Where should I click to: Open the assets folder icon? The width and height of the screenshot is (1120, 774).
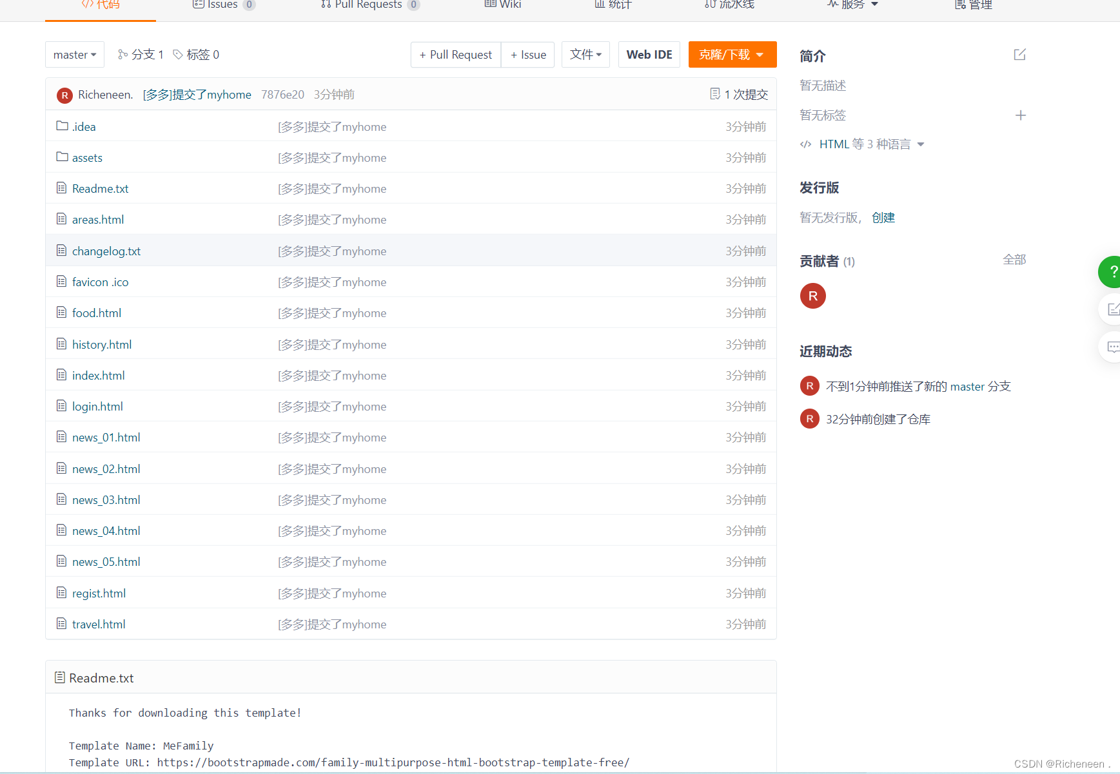(x=62, y=157)
